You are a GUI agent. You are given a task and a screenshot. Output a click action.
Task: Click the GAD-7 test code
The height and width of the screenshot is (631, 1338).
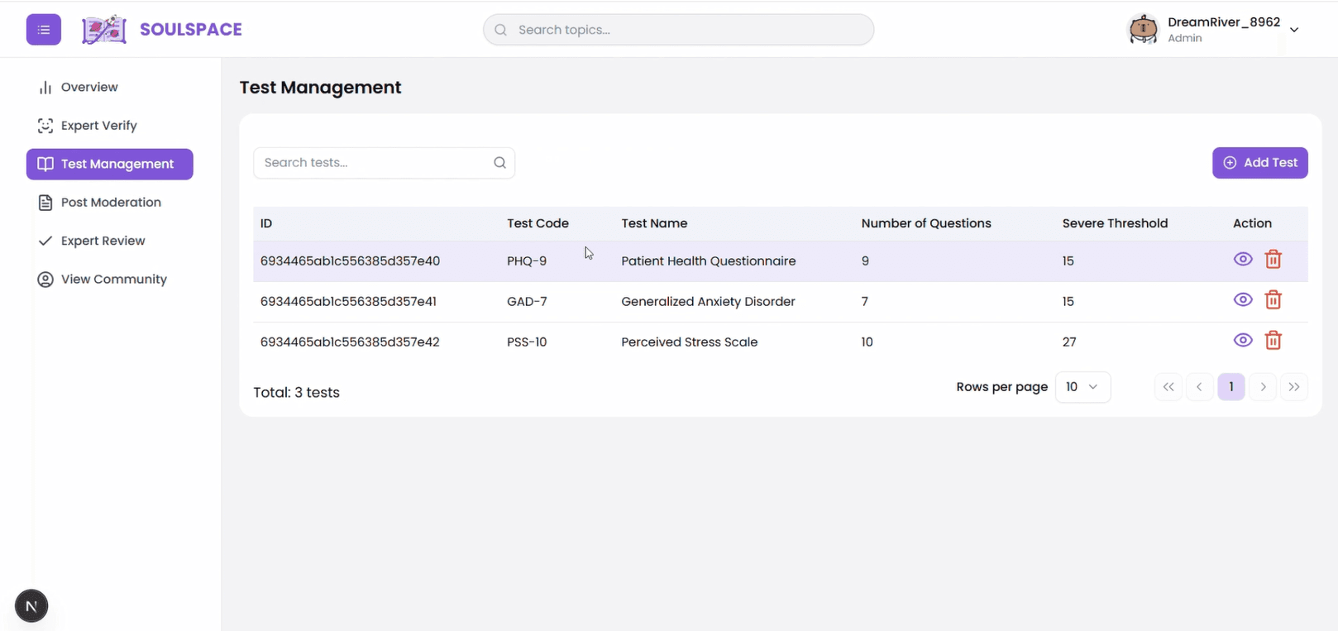point(527,302)
